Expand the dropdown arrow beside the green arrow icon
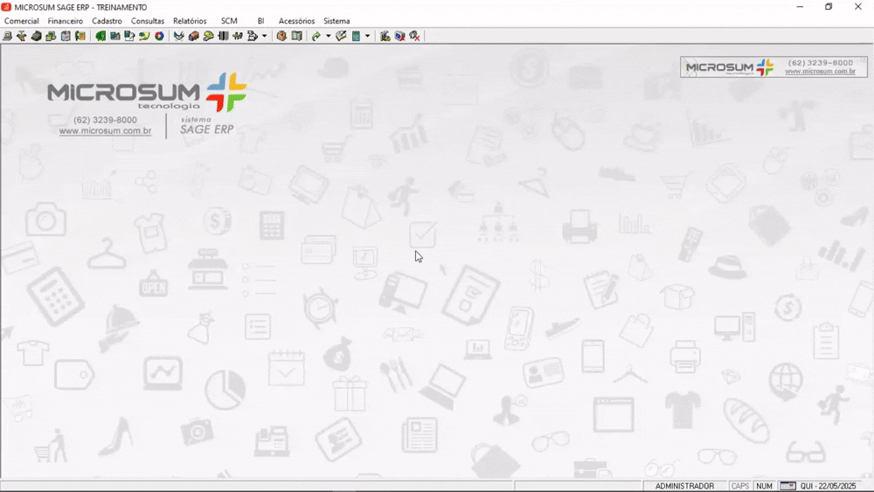This screenshot has width=874, height=492. pos(328,37)
